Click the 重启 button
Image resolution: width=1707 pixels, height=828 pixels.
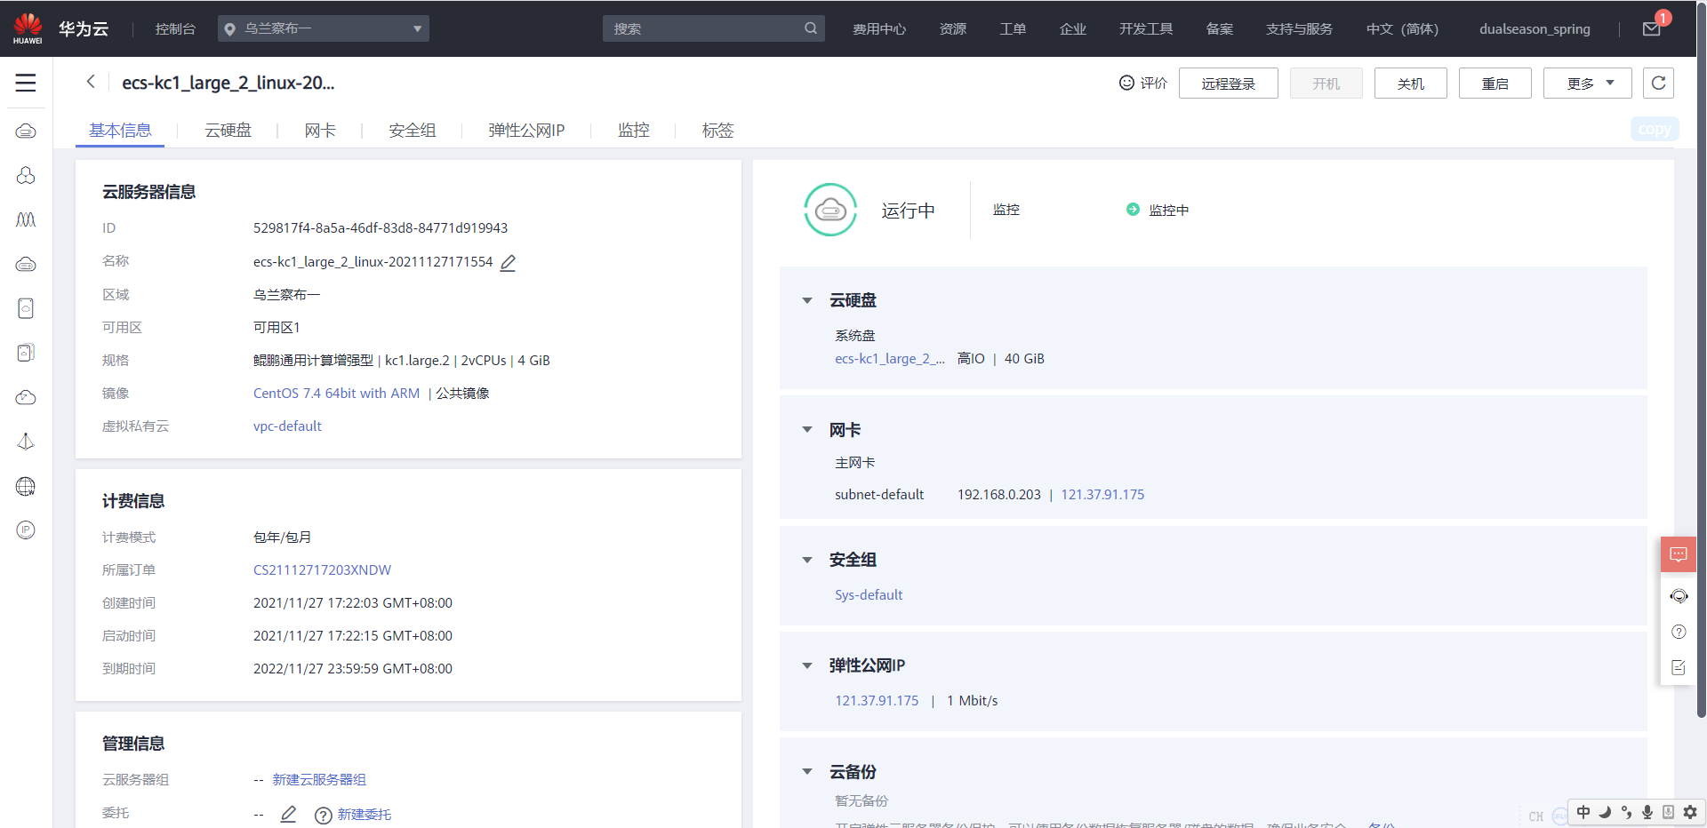point(1495,83)
